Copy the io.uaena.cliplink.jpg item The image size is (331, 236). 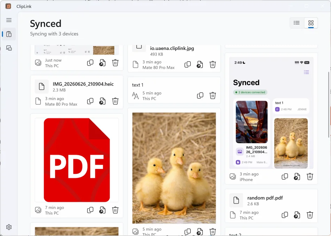tap(187, 65)
